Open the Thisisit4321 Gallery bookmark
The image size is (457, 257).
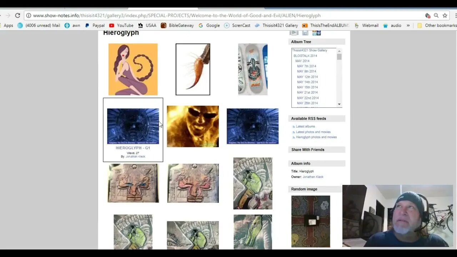coord(276,25)
